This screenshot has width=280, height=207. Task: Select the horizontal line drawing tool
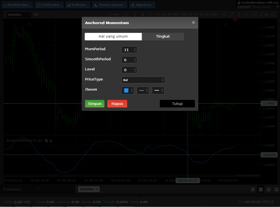point(246,15)
